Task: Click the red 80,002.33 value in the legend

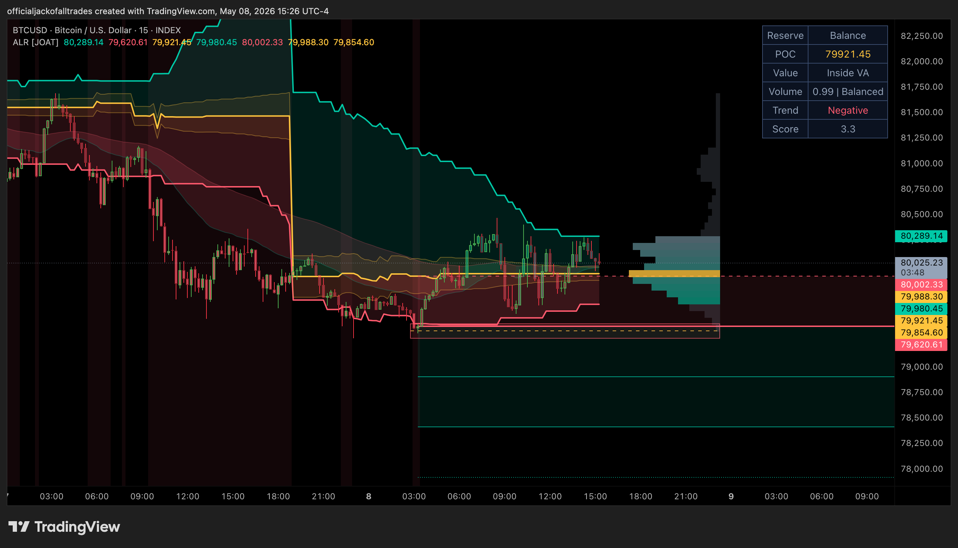Action: 262,42
